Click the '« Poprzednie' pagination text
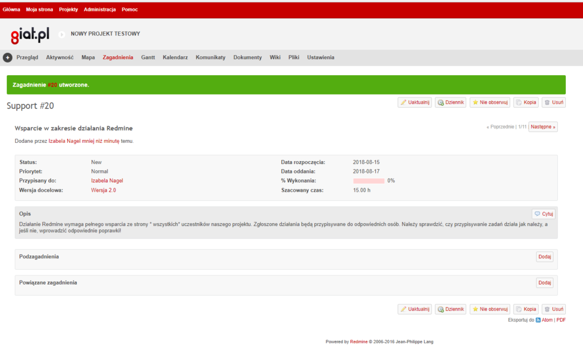 tap(500, 127)
